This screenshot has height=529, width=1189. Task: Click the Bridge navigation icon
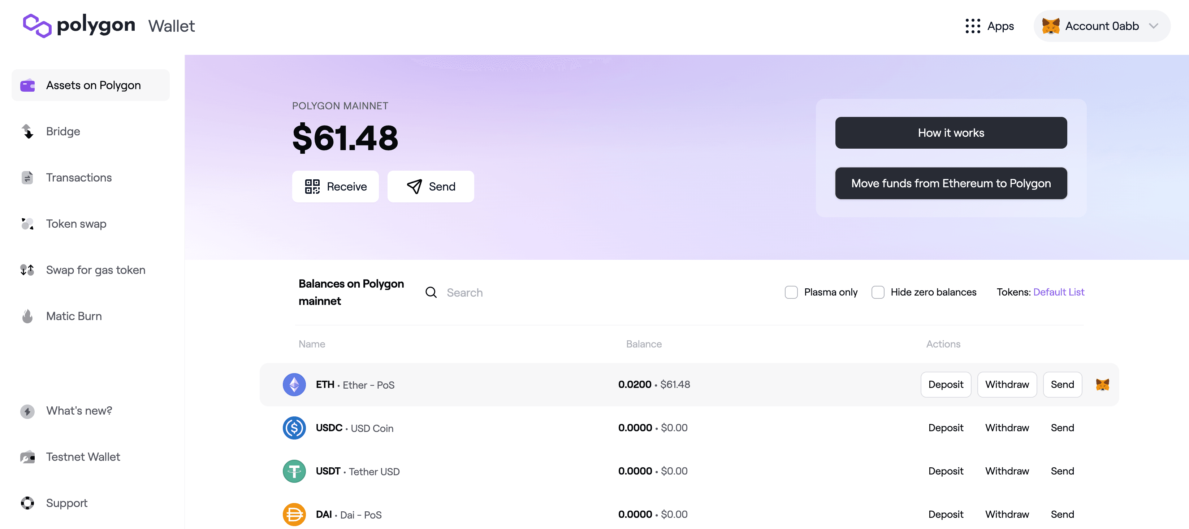click(x=27, y=131)
